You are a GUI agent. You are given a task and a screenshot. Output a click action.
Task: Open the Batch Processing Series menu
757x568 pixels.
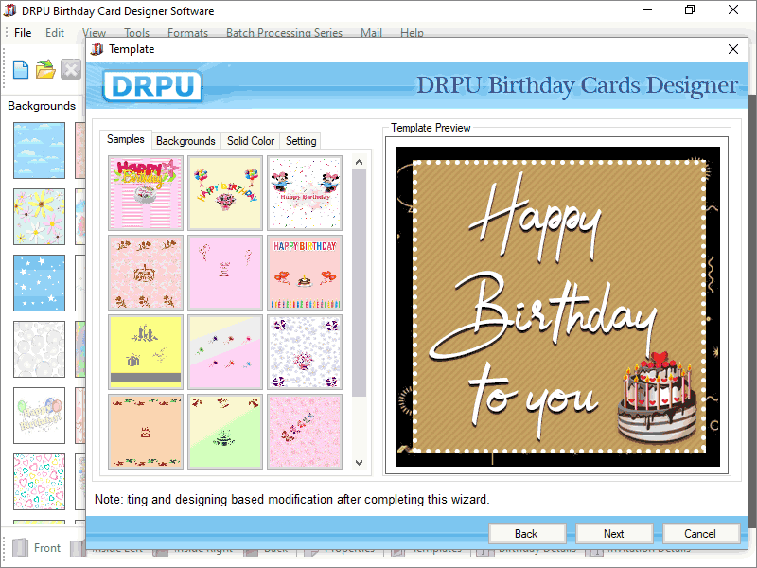(284, 31)
